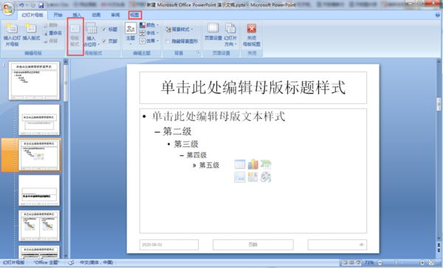Click the spell check icon in status bar
This screenshot has height=268, width=443.
[71, 263]
